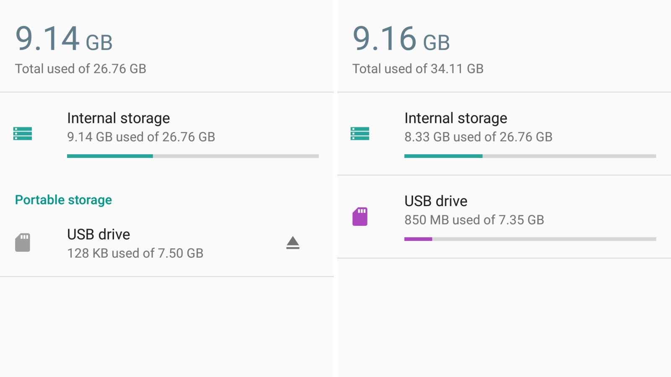Select the Portable storage section header
This screenshot has height=377, width=671.
(x=63, y=200)
